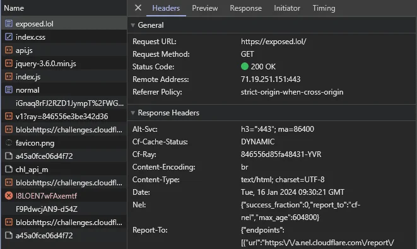This screenshot has width=417, height=249.
Task: Select the normal request row
Action: click(64, 90)
